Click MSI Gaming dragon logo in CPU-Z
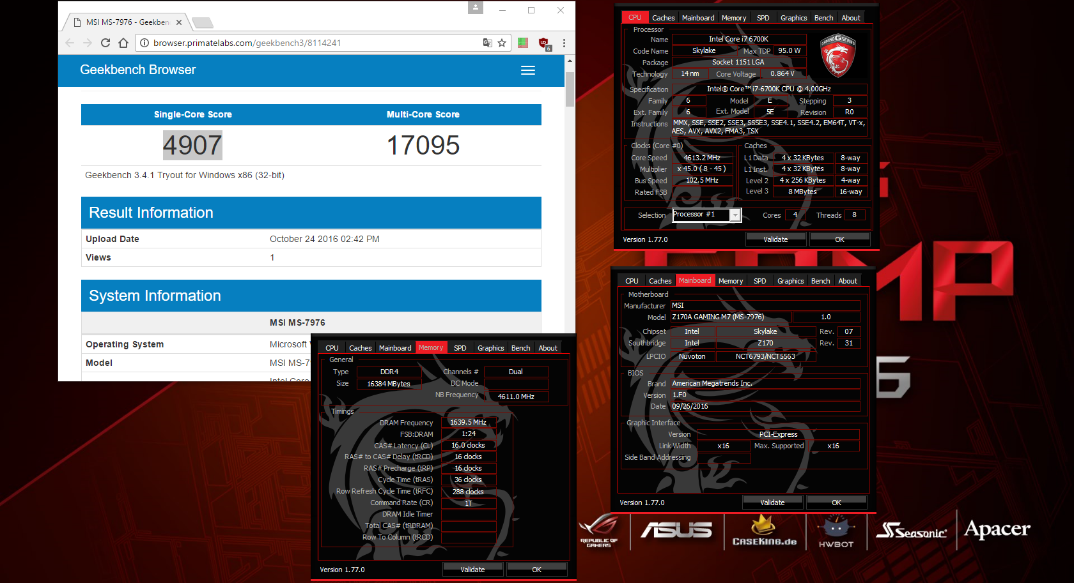1074x583 pixels. click(838, 56)
